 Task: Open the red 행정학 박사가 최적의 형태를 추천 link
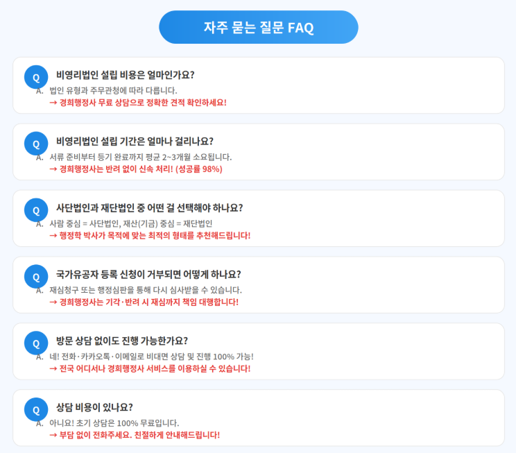[x=150, y=235]
